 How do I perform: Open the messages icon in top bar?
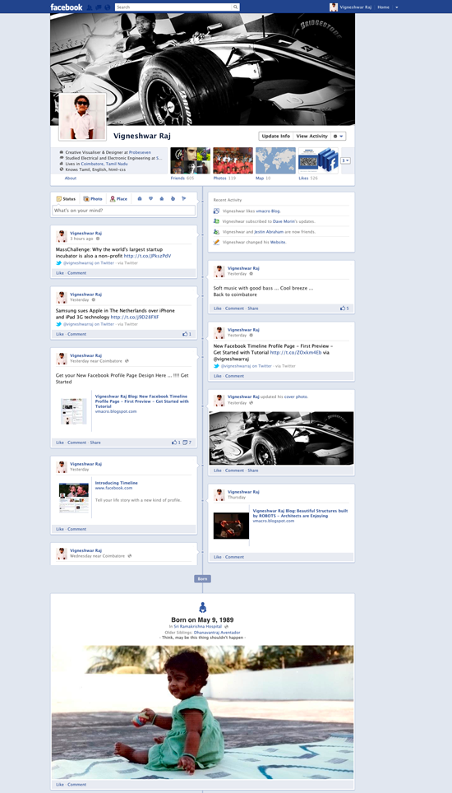point(99,7)
